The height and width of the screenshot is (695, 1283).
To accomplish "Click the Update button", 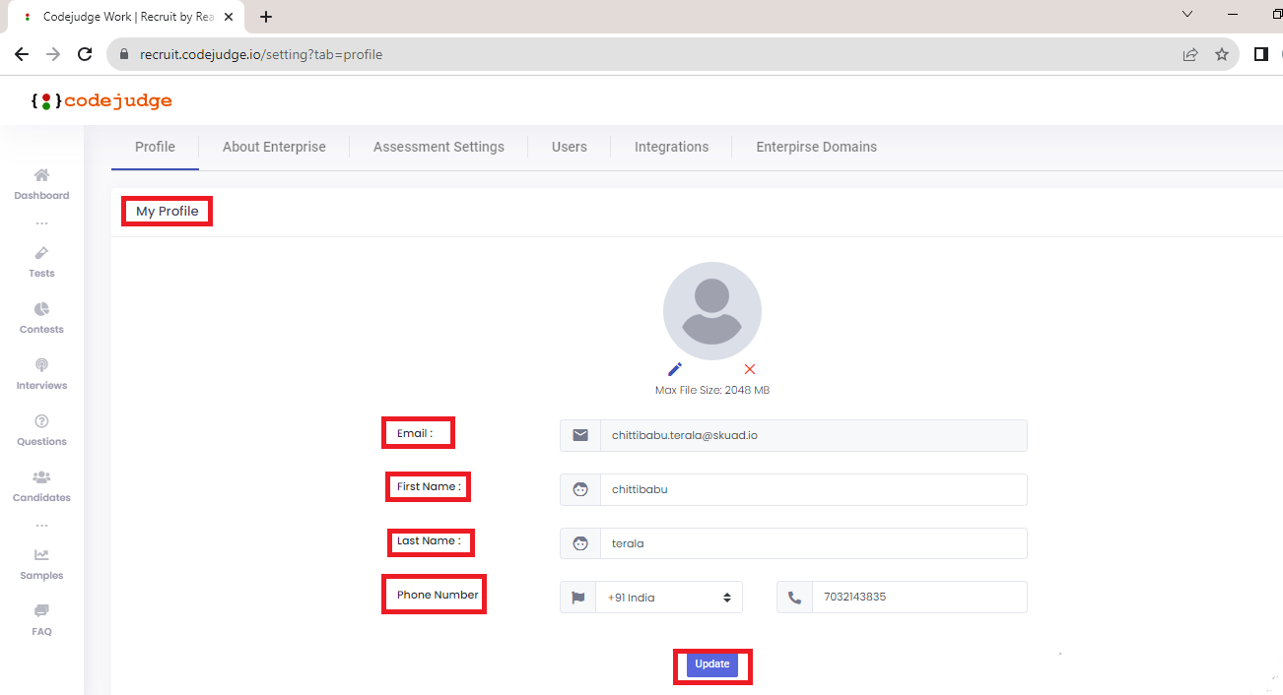I will point(711,664).
